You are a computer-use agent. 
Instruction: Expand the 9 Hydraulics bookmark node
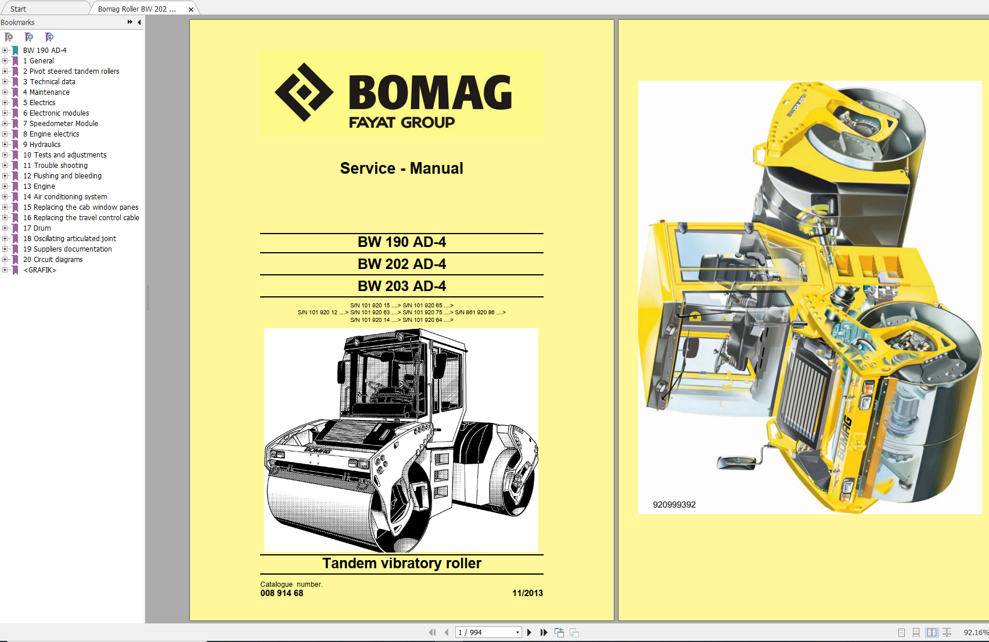[5, 145]
